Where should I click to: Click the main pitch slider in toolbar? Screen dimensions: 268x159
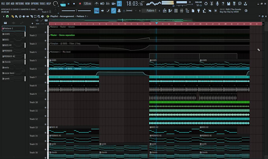76,11
